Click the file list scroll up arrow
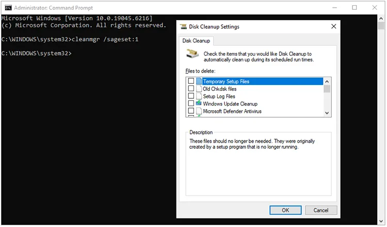 pyautogui.click(x=328, y=81)
